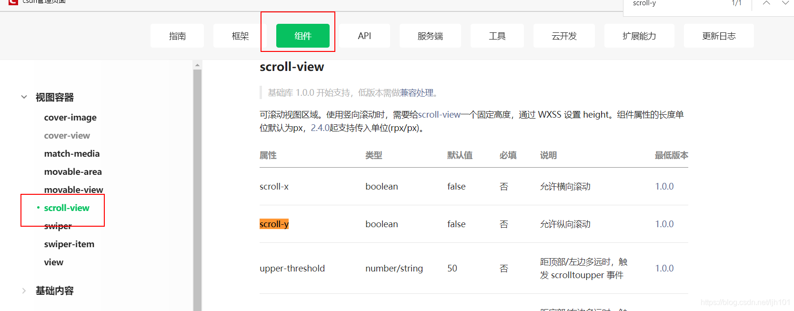This screenshot has width=794, height=311.
Task: Open movable-area in the sidebar
Action: [73, 171]
